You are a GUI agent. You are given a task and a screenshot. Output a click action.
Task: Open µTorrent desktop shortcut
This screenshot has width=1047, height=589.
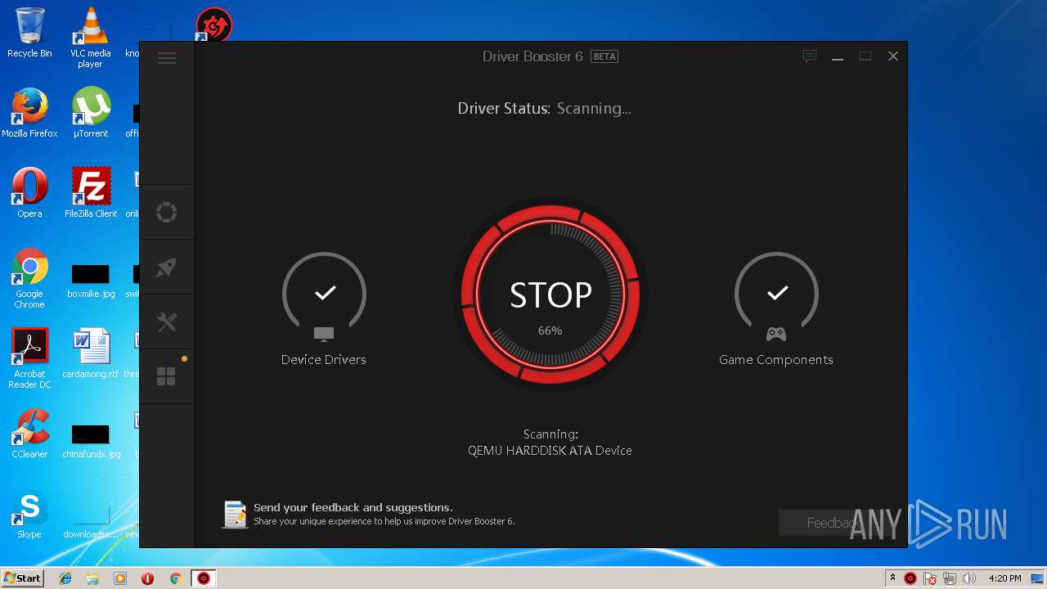(90, 113)
